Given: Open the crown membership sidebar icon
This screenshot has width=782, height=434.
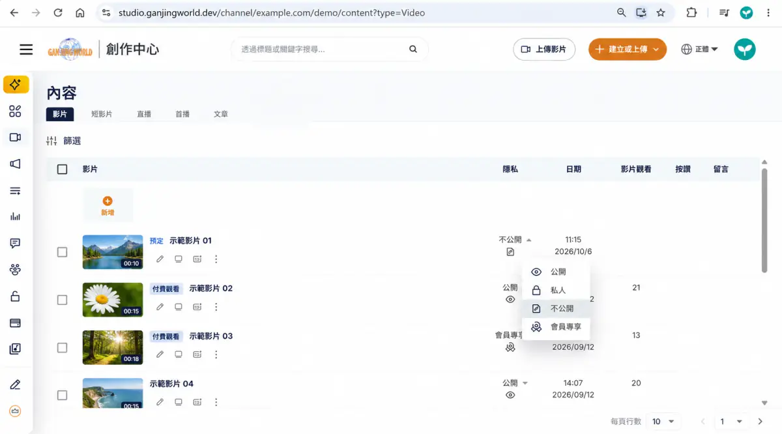Looking at the screenshot, I should [x=15, y=411].
